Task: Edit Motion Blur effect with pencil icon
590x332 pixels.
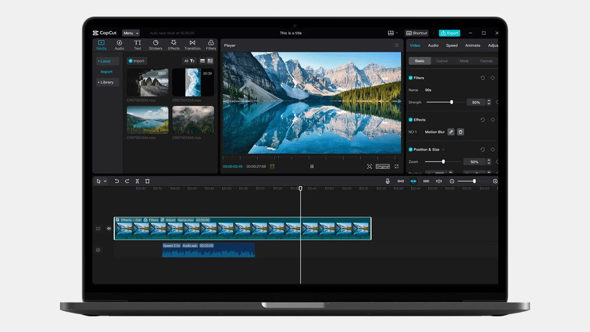Action: coord(451,132)
